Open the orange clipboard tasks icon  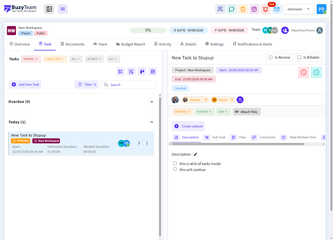pos(243,9)
